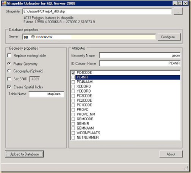Click the Geometry Name field

(x=140, y=55)
